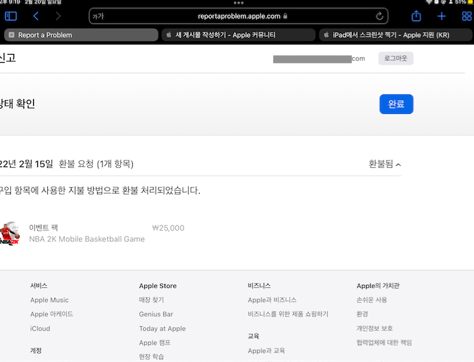Open the iCloud footer link
This screenshot has height=362, width=474.
(40, 328)
